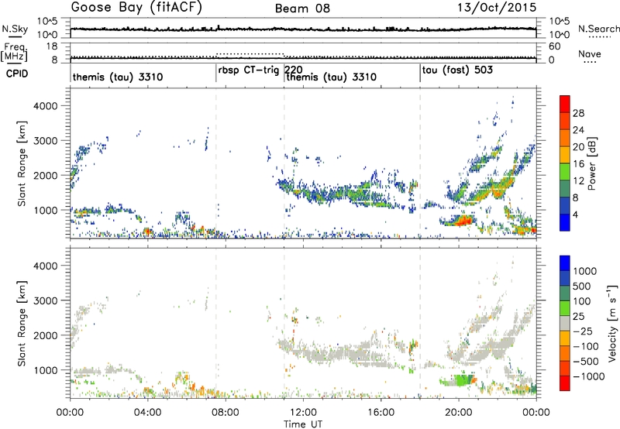Click the gray band of Velocity color bar

565,323
